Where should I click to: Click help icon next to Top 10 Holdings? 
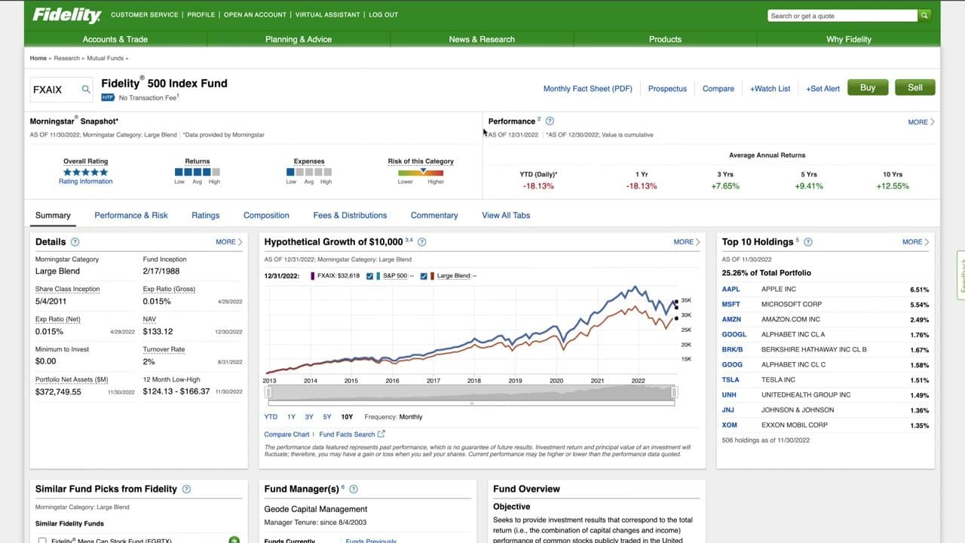808,242
